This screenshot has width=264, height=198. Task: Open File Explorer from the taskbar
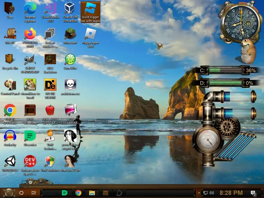(92, 193)
